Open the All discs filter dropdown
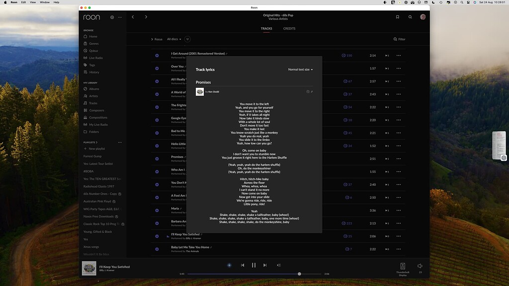This screenshot has height=286, width=509. (173, 39)
